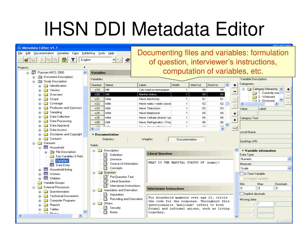Screen dimensions: 308x231
Task: Toggle the Is Time Variable checkbox
Action: 242,174
